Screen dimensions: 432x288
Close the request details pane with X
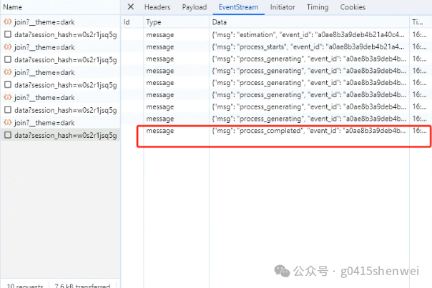point(131,7)
